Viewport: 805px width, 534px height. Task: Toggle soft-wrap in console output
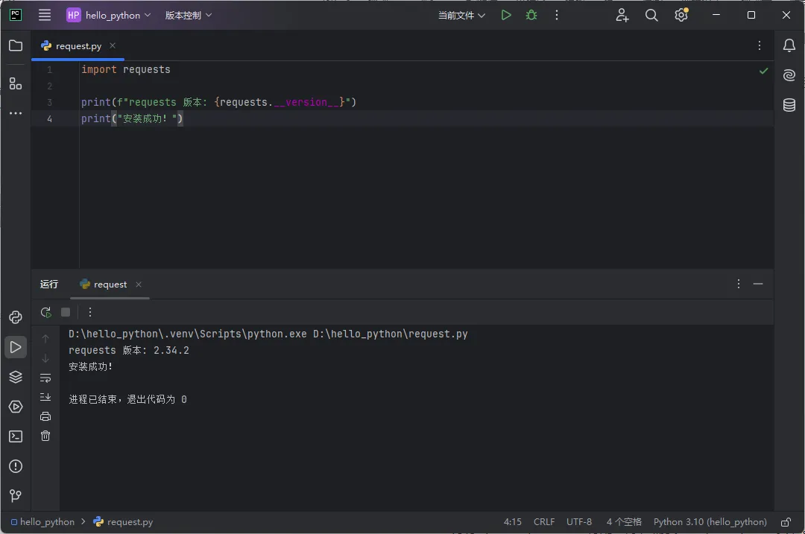45,378
